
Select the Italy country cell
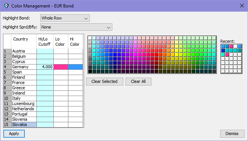(x=24, y=98)
